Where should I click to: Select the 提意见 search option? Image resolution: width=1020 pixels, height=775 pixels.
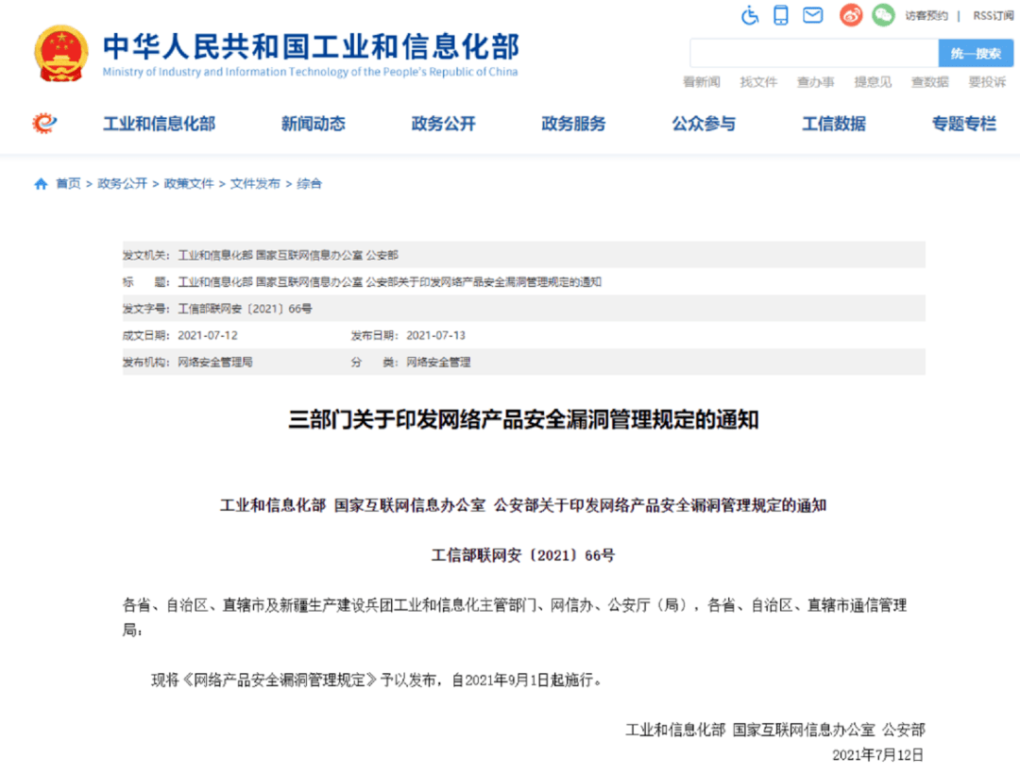pyautogui.click(x=873, y=82)
